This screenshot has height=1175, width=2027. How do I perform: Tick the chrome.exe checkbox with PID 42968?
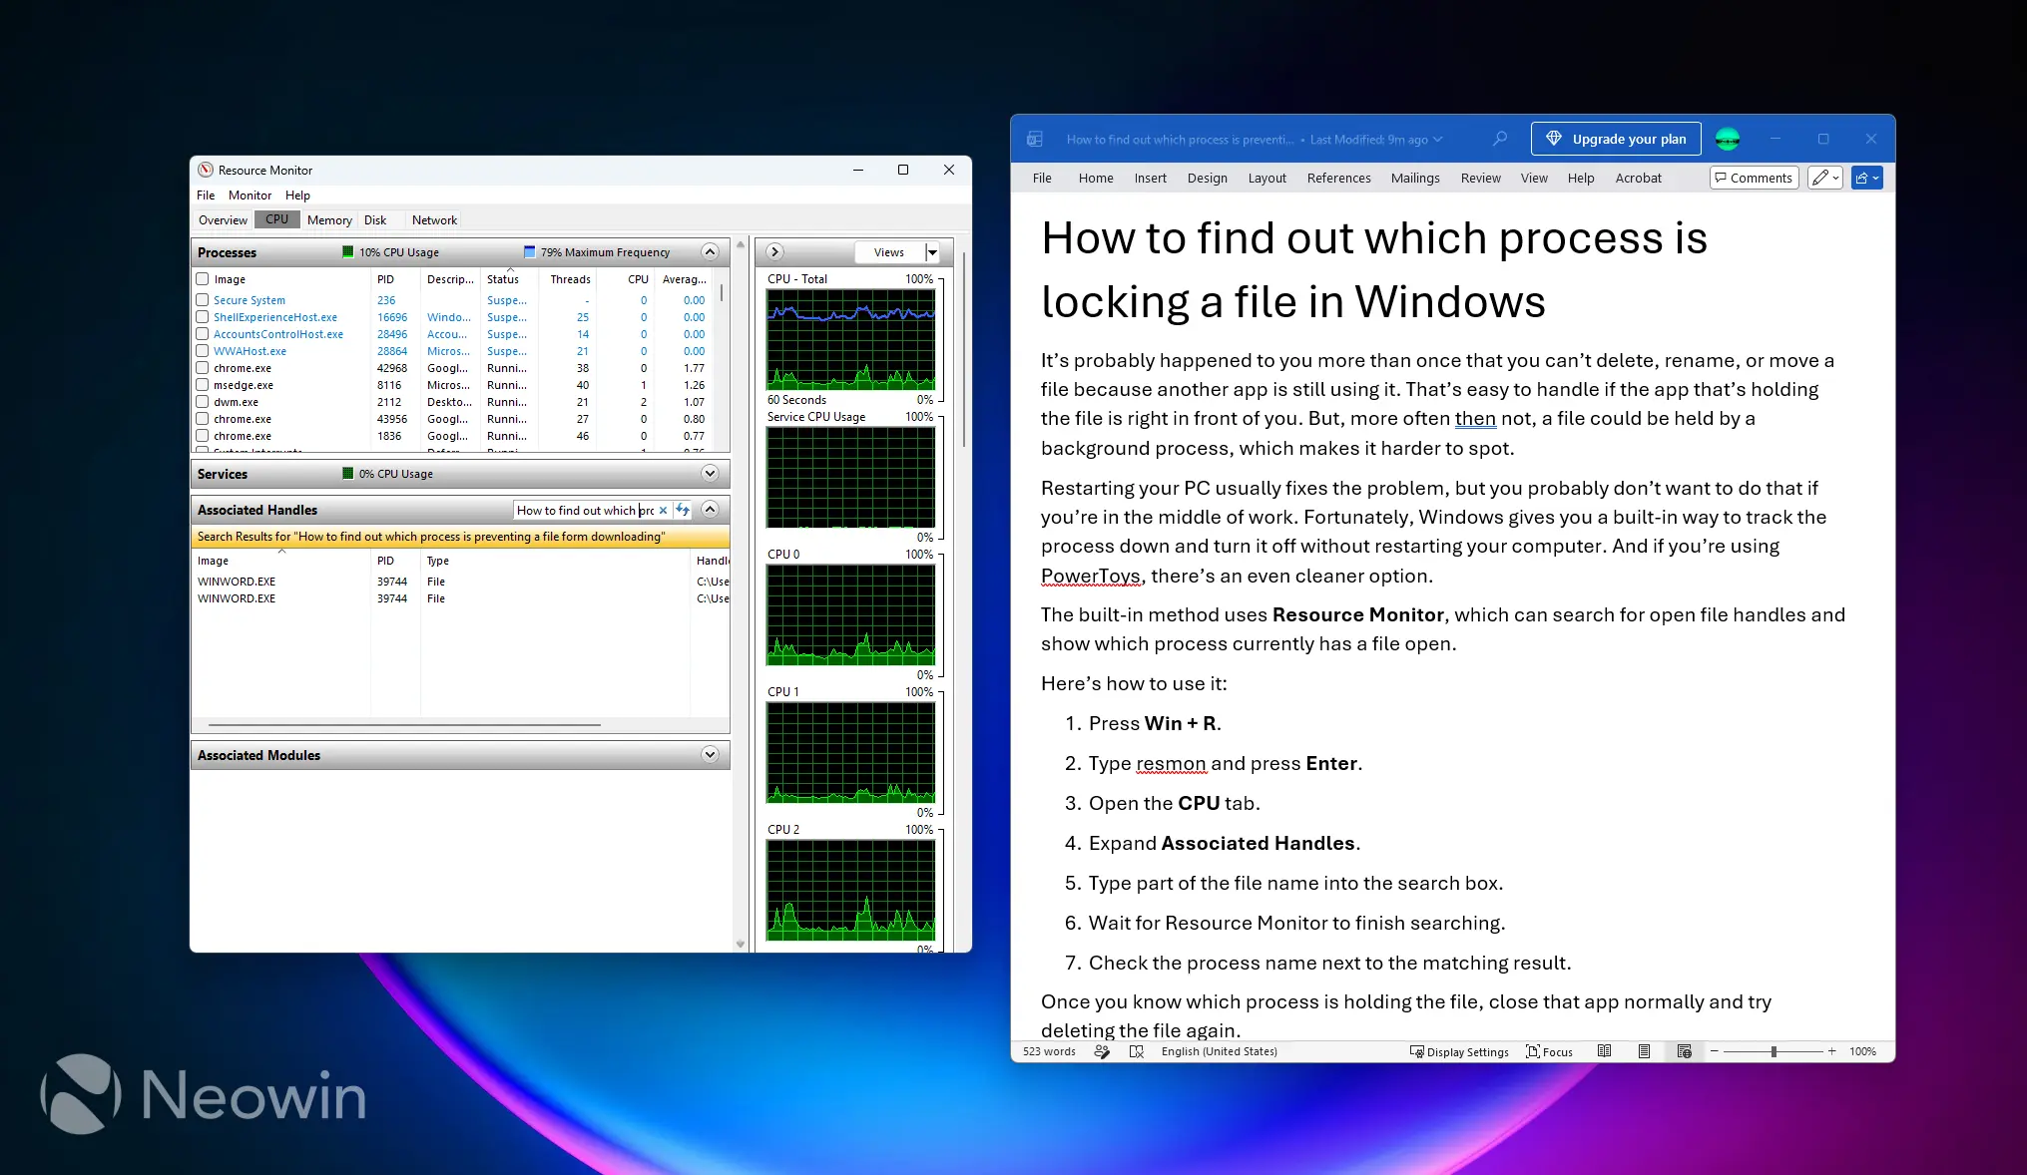[x=203, y=368]
